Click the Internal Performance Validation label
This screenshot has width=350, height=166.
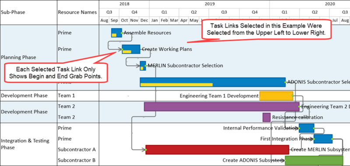[260, 128]
